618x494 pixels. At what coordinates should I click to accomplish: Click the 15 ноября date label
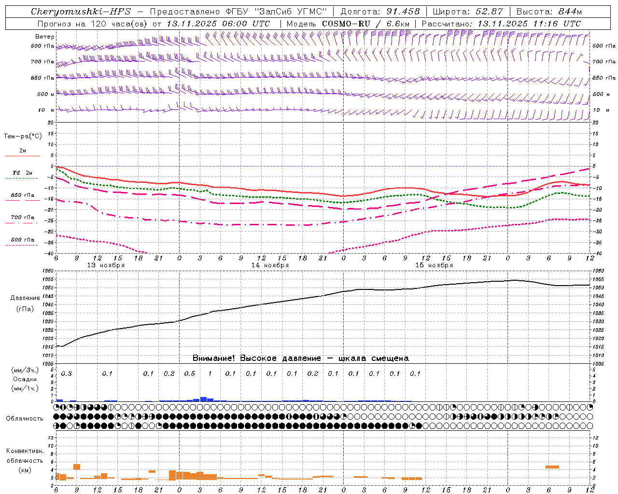(434, 265)
